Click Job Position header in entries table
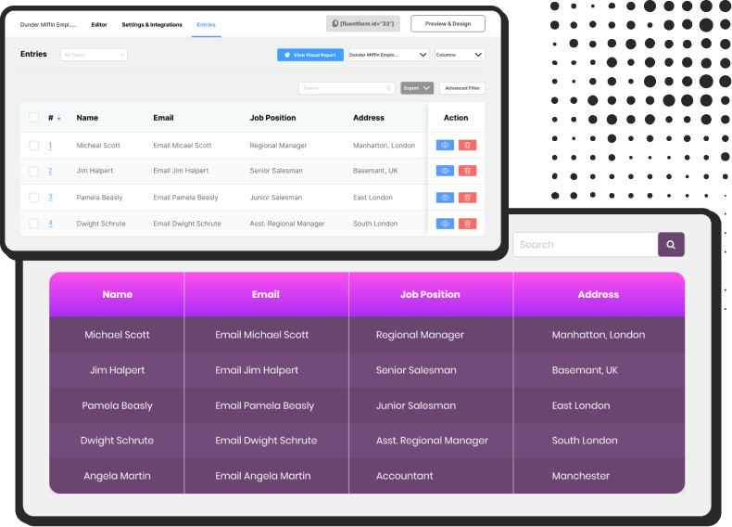The height and width of the screenshot is (527, 732). pos(272,118)
